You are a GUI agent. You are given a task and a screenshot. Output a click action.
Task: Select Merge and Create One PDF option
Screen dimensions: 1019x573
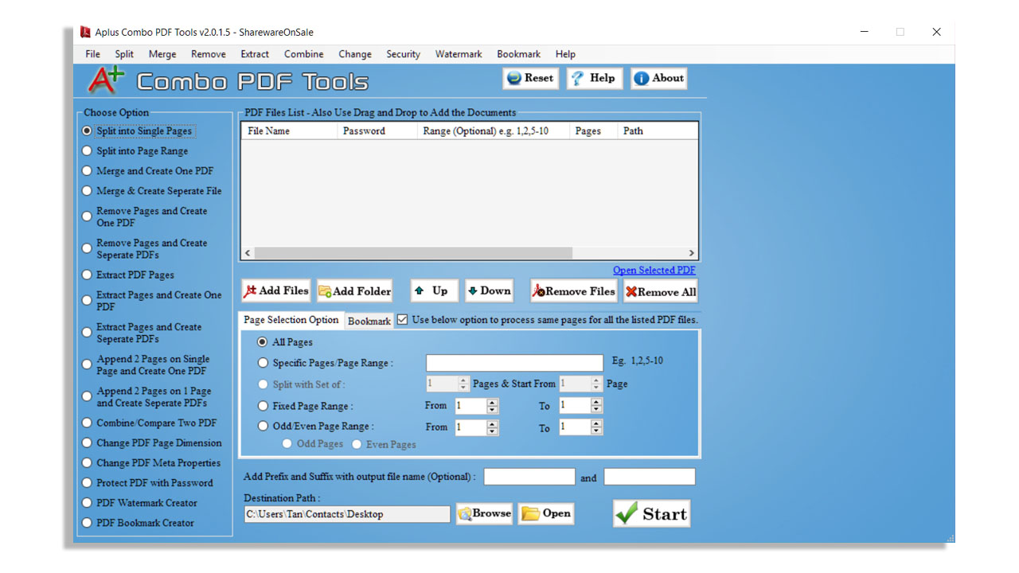click(86, 170)
